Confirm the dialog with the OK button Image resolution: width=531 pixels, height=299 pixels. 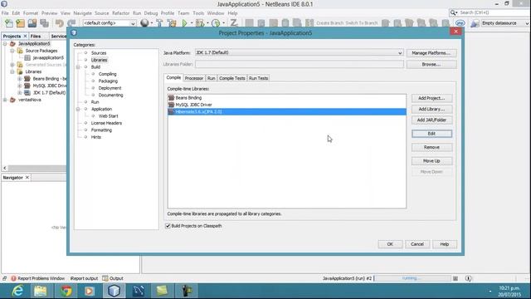coord(390,244)
